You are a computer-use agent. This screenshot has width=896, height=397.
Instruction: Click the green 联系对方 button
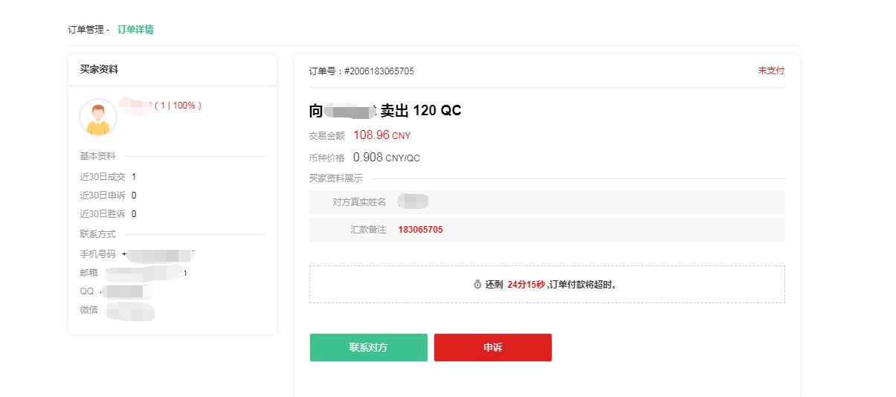click(x=369, y=347)
